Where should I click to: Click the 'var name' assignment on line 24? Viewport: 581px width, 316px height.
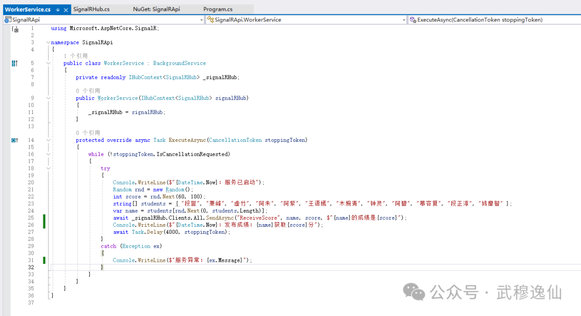pos(190,211)
